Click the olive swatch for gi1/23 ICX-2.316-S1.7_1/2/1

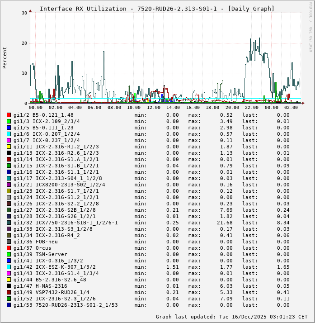[9, 191]
